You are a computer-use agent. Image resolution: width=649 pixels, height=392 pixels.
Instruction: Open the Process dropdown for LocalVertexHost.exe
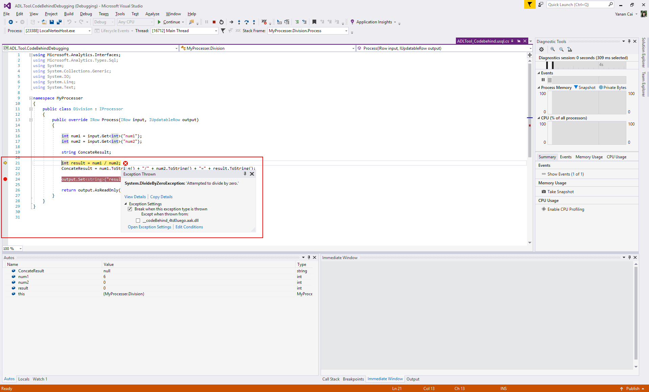click(x=90, y=31)
